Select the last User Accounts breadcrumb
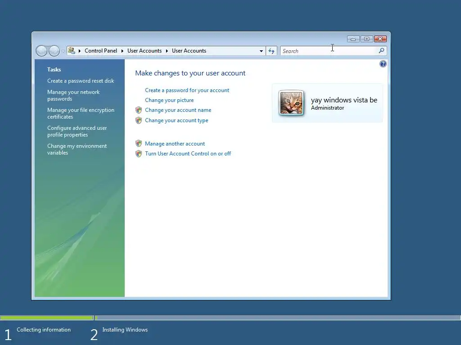 189,51
